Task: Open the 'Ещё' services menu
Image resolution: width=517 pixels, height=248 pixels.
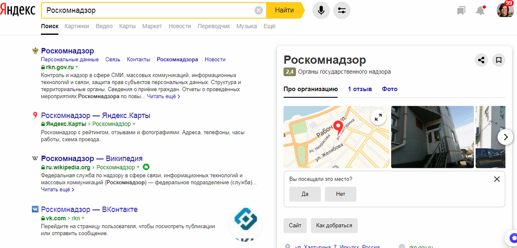Action: [269, 26]
